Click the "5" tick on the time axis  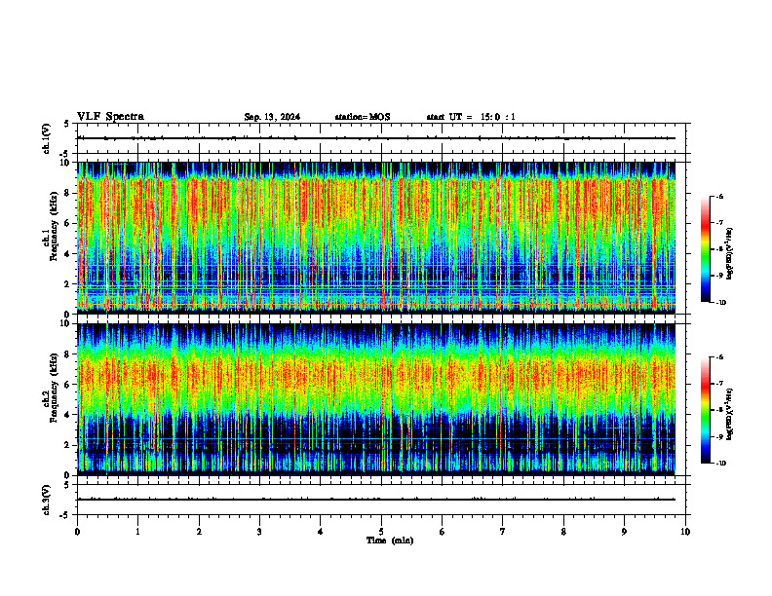tap(381, 532)
